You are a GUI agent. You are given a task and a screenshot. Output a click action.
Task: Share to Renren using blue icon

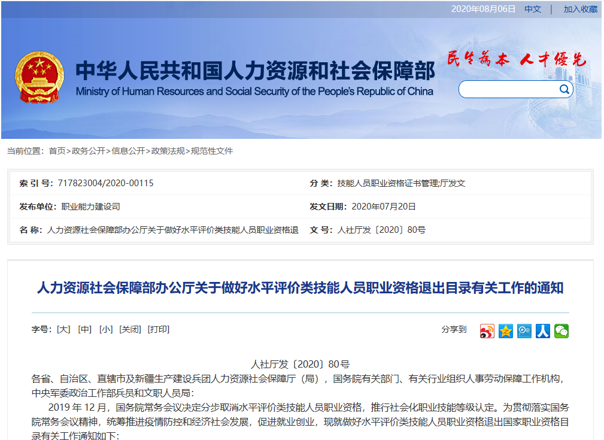(x=543, y=331)
